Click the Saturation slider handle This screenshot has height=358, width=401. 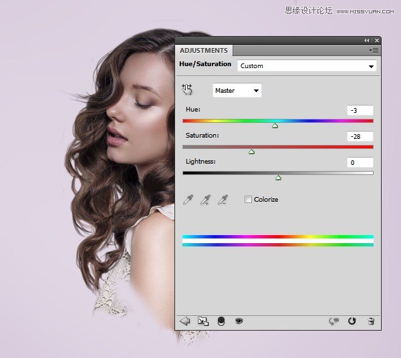(x=252, y=152)
